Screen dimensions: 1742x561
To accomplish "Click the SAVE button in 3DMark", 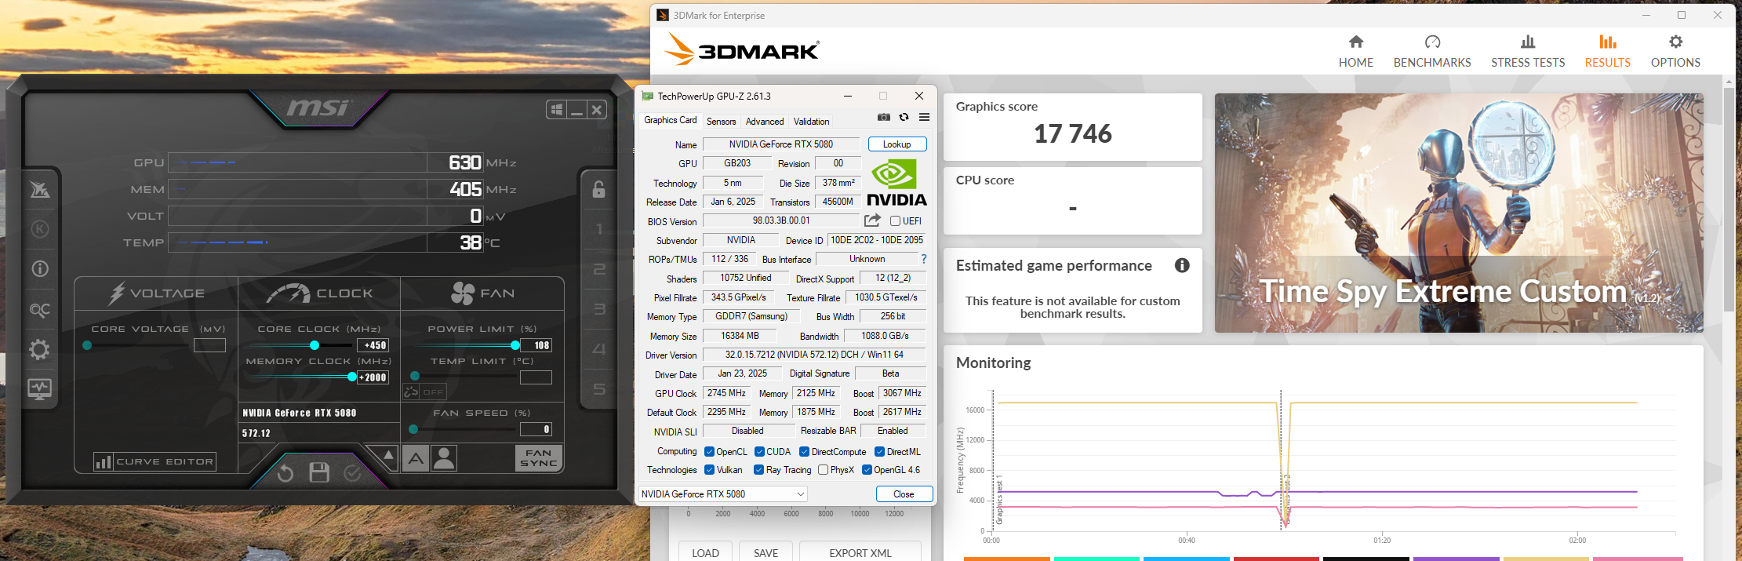I will click(x=766, y=552).
